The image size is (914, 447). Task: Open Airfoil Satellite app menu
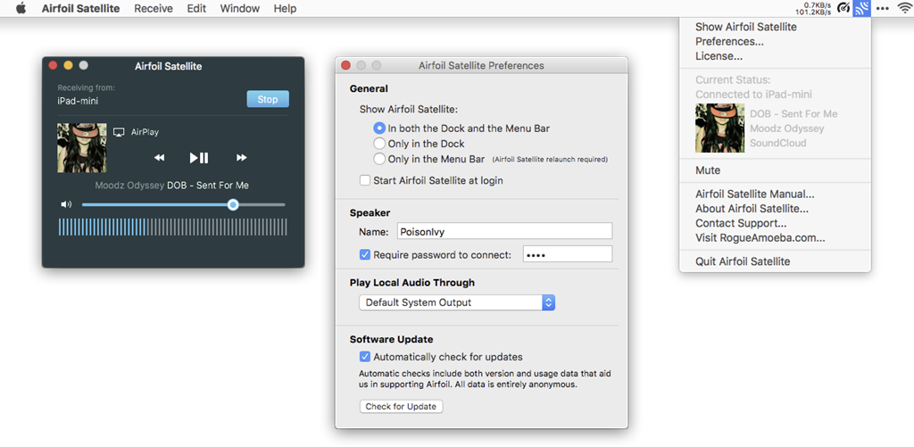coord(80,8)
